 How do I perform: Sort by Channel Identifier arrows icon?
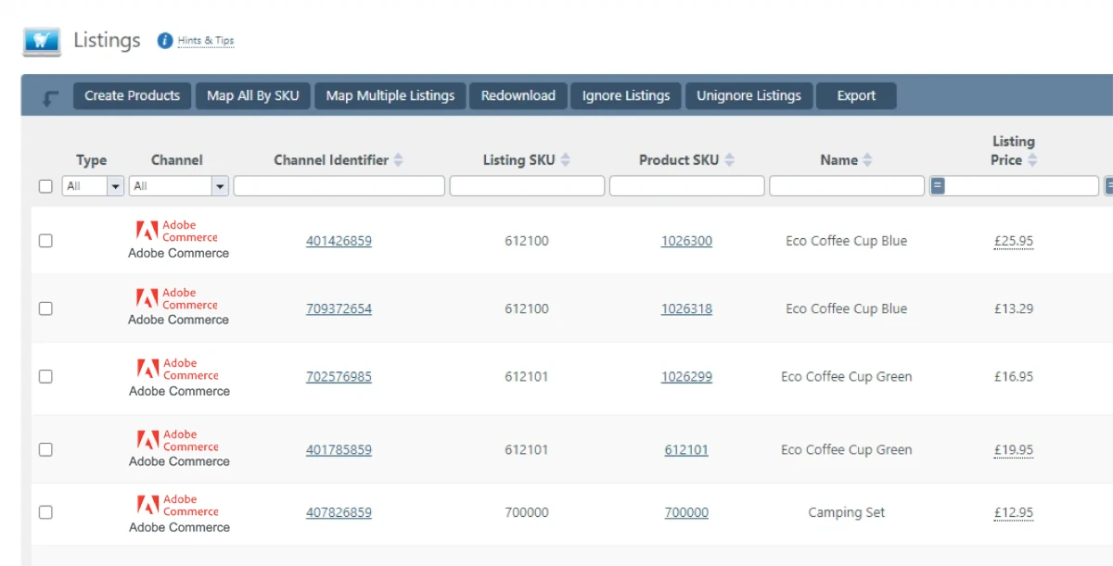click(x=398, y=160)
